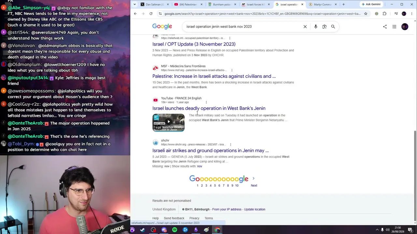The height and width of the screenshot is (234, 417).
Task: Clear the Google search query
Action: pyautogui.click(x=305, y=27)
